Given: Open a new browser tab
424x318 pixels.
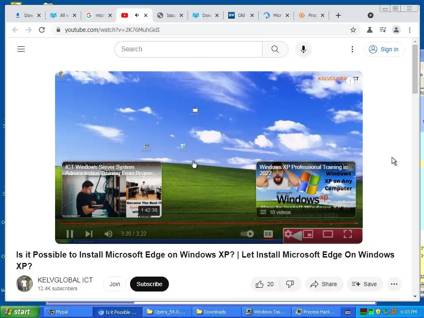Looking at the screenshot, I should (x=338, y=15).
